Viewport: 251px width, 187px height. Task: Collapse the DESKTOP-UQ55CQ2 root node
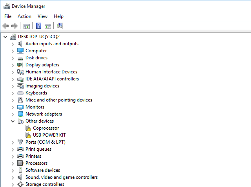[5, 37]
